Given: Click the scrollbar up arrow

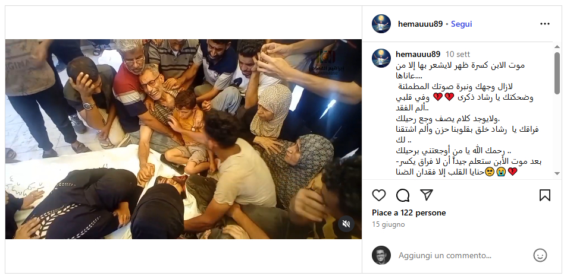Looking at the screenshot, I should (x=557, y=47).
